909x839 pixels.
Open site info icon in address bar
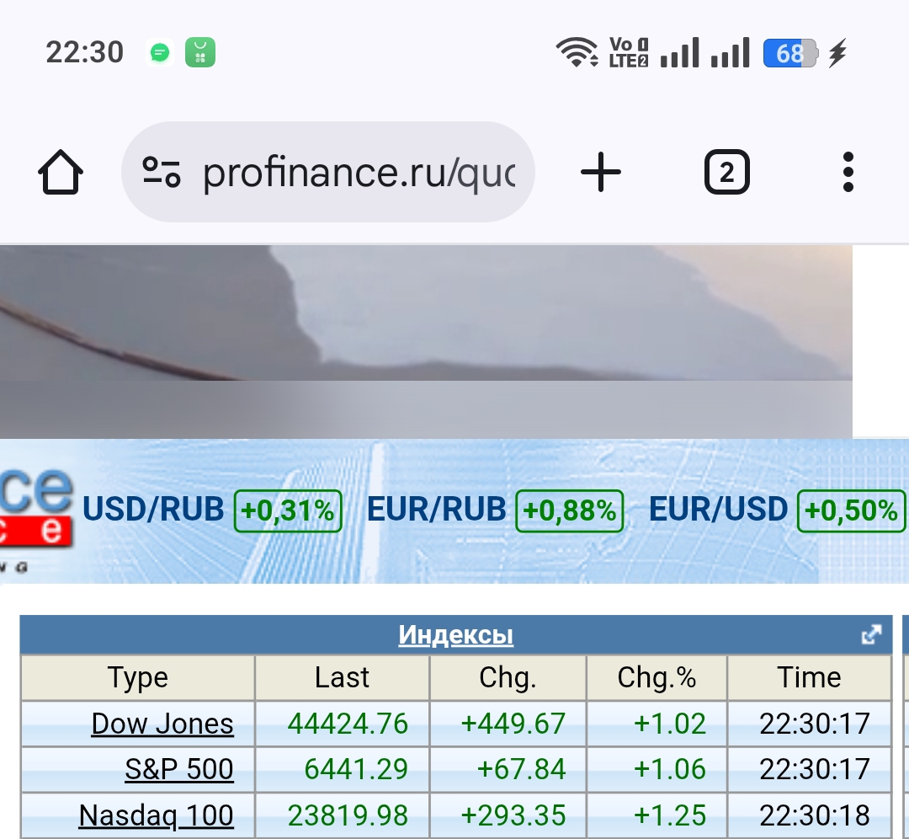tap(161, 172)
